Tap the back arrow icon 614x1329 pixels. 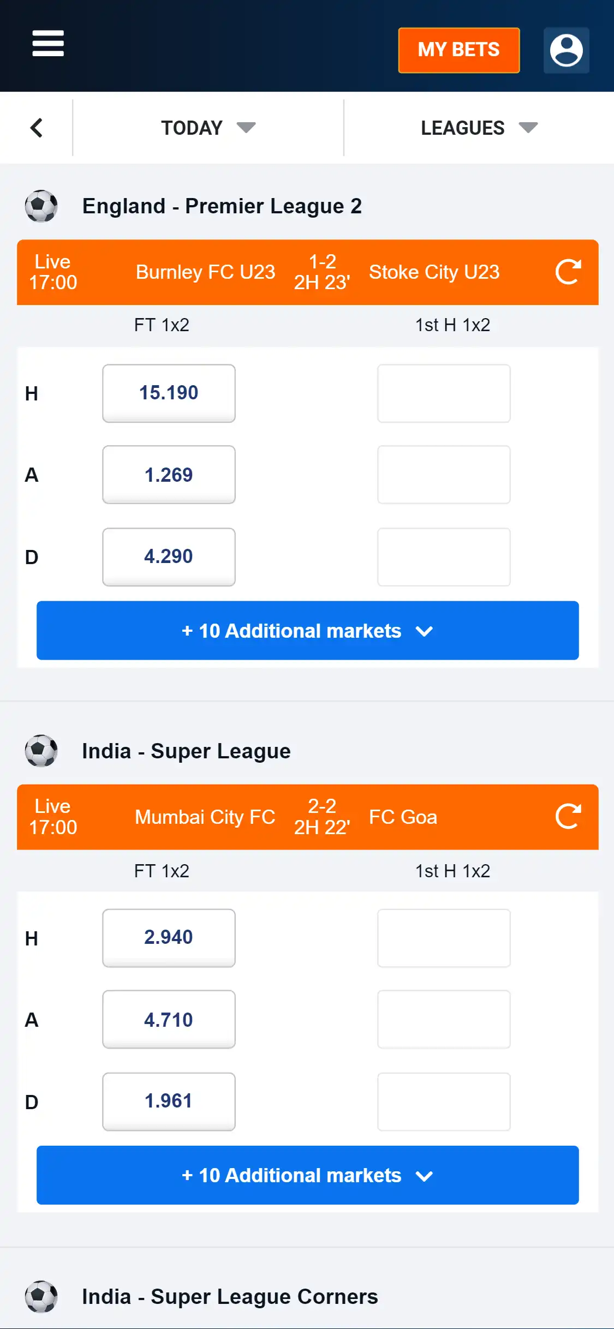(x=36, y=128)
